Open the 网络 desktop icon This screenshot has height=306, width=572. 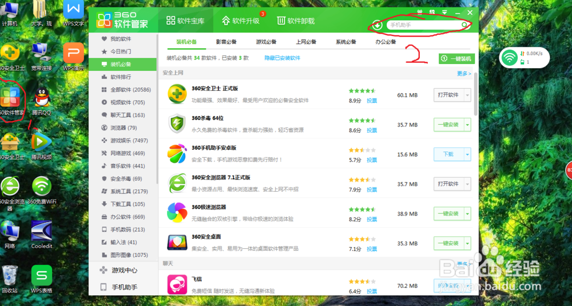[x=10, y=235]
